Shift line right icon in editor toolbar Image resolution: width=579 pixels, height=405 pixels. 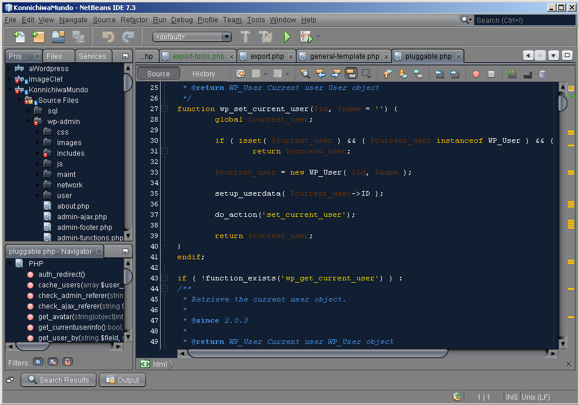pos(455,74)
